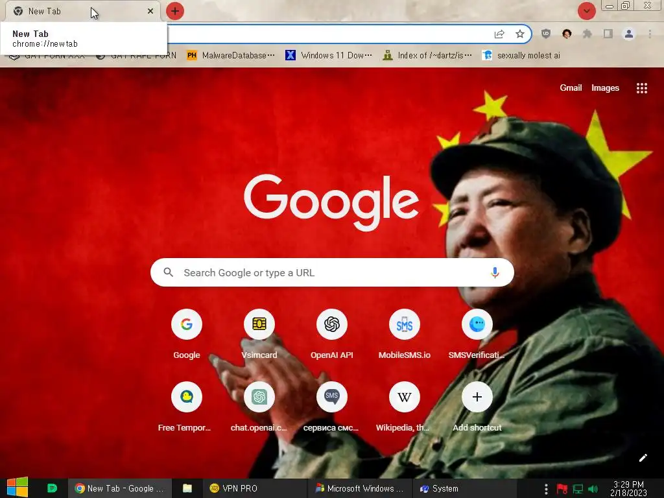664x498 pixels.
Task: Open the MalwareDatabase bookmark
Action: point(231,56)
